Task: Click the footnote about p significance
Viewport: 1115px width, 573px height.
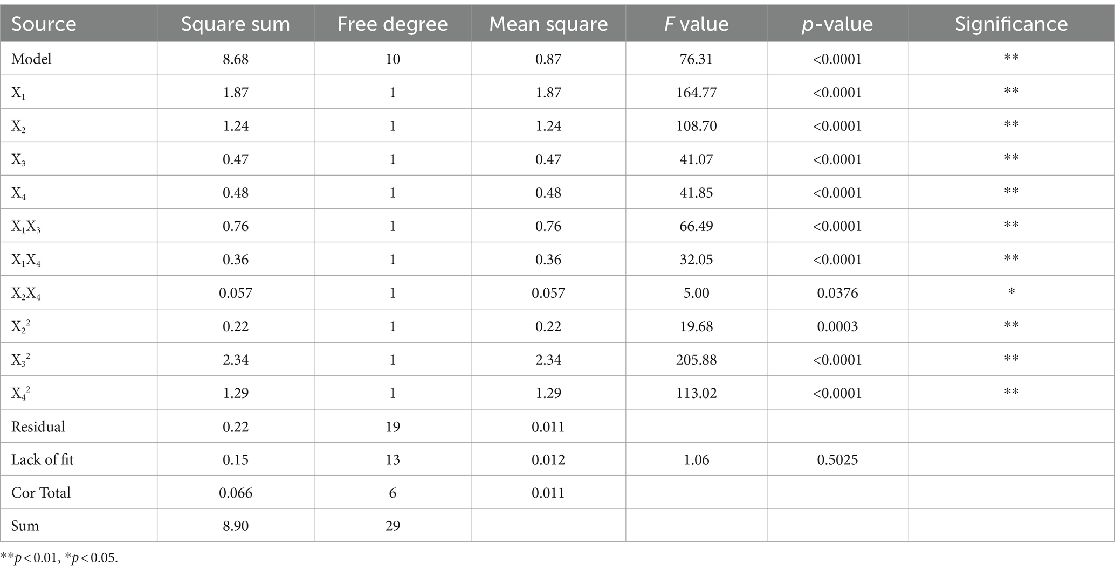Action: click(x=59, y=558)
